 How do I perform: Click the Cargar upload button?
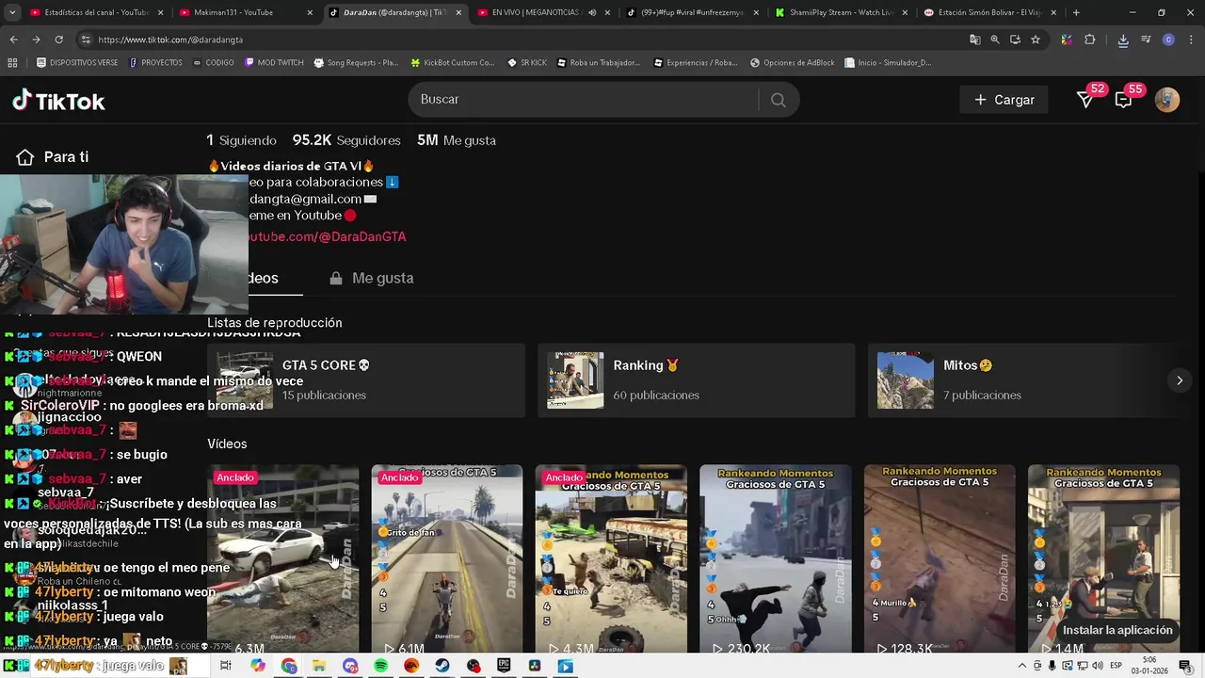pos(1004,100)
